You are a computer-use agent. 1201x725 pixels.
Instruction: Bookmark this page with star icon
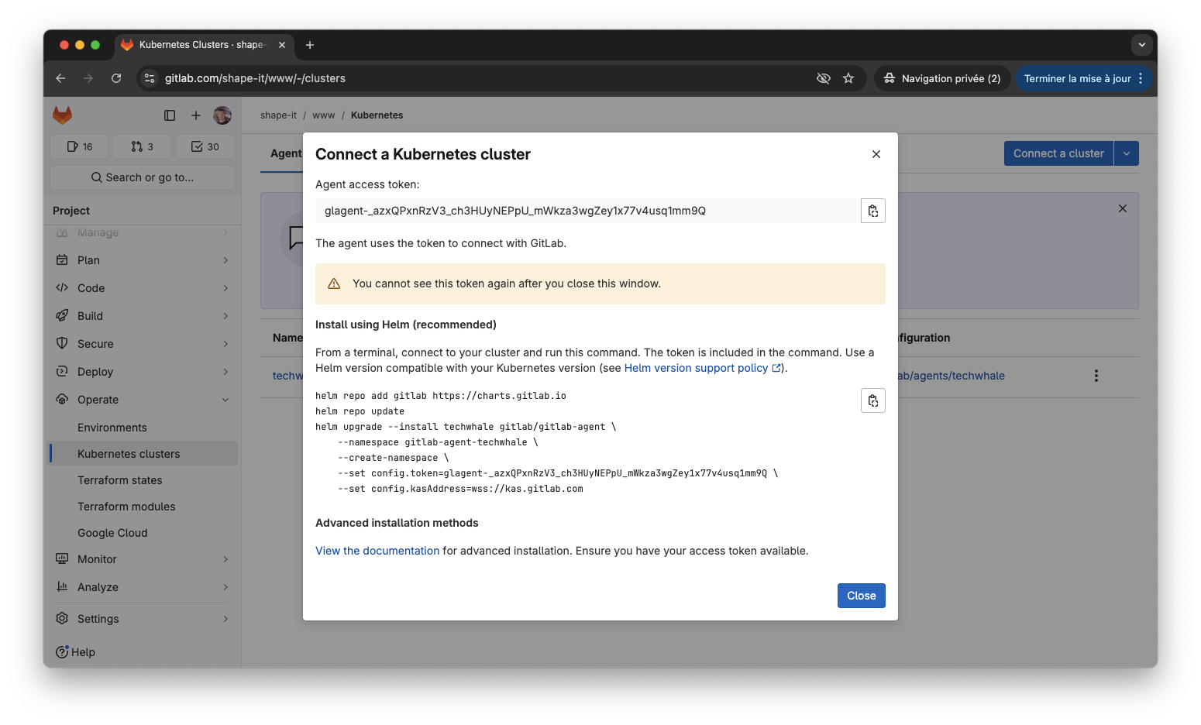click(x=848, y=78)
